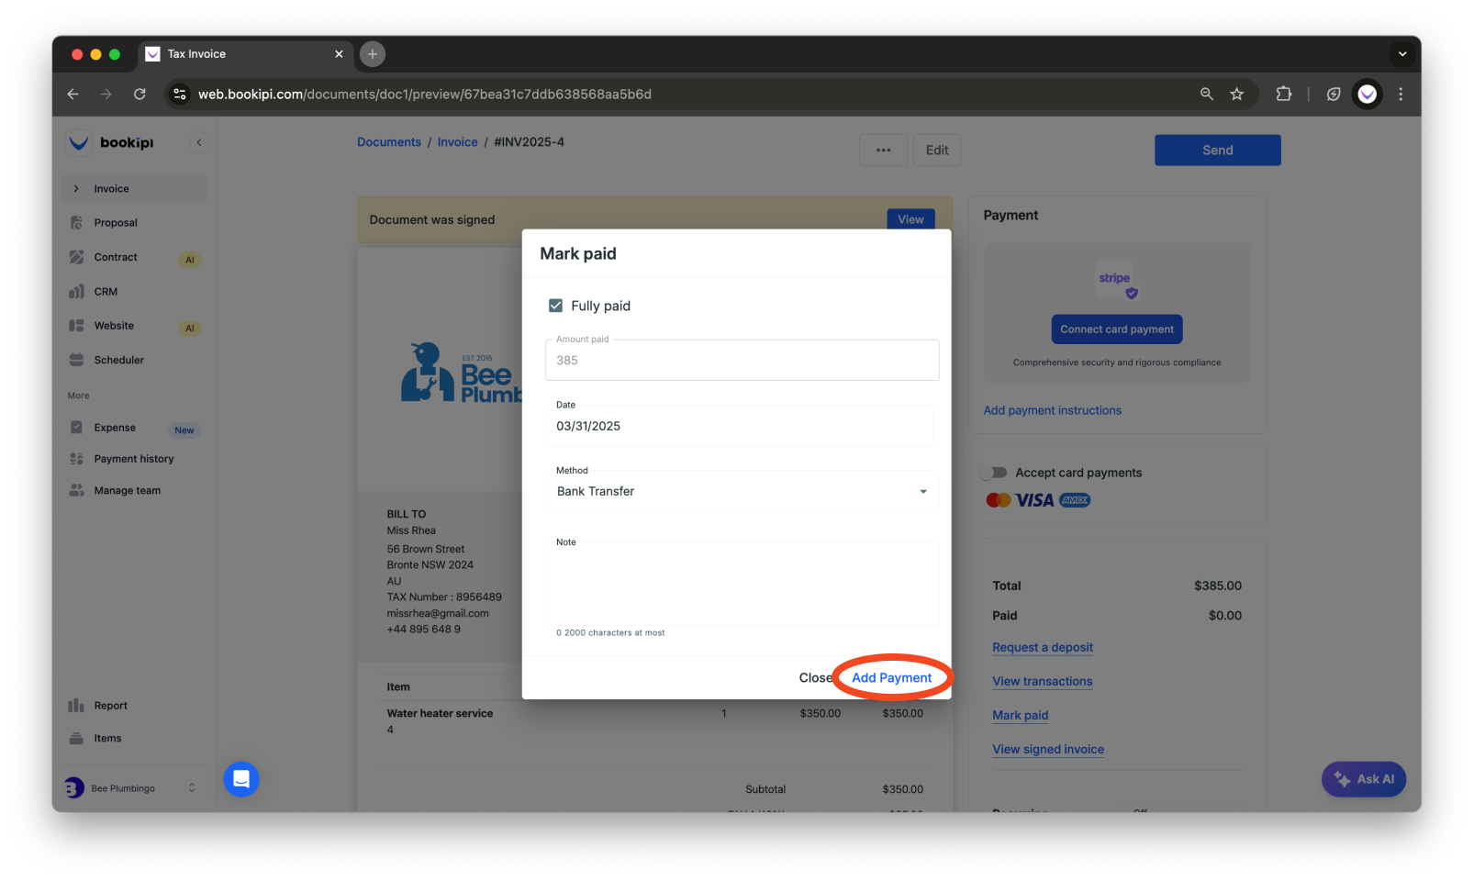
Task: Uncheck the Fully paid checkbox
Action: click(556, 305)
